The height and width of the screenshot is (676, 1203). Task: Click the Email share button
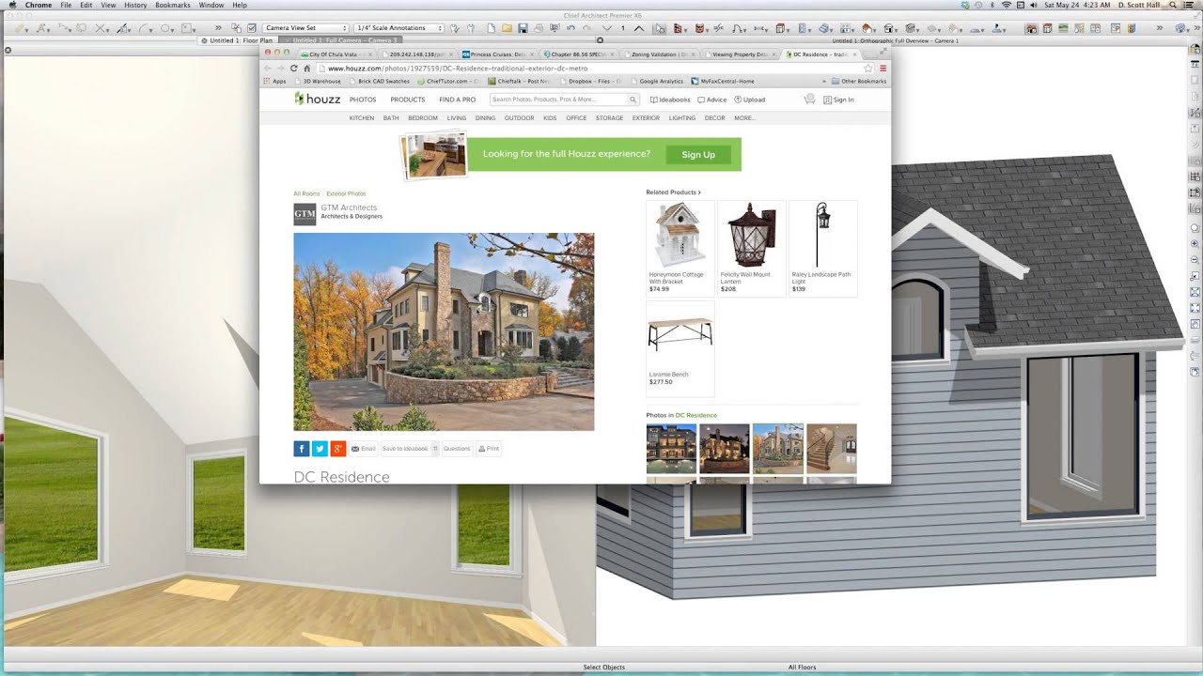(x=363, y=449)
